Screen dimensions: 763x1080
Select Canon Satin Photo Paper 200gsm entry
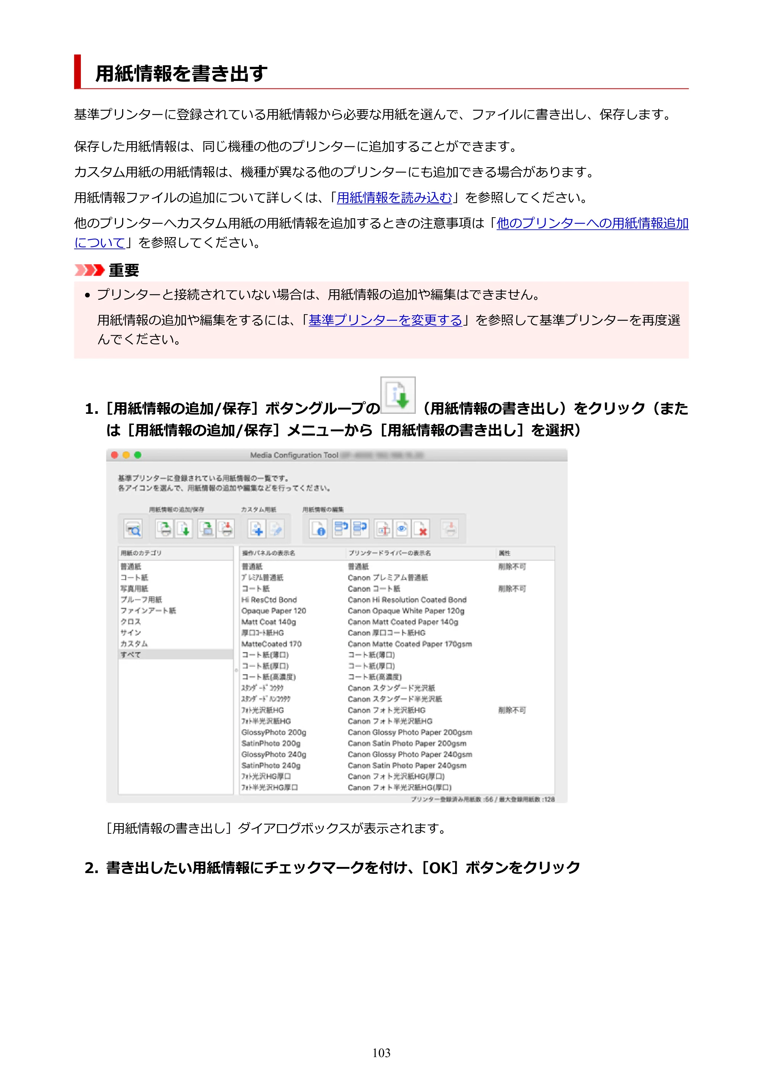click(407, 743)
